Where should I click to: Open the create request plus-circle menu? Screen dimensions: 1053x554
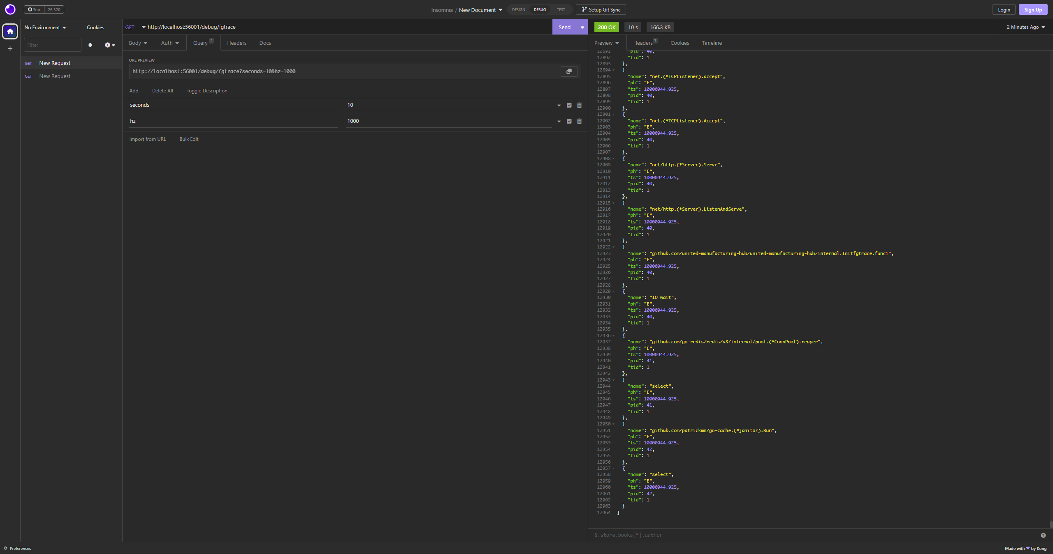109,45
